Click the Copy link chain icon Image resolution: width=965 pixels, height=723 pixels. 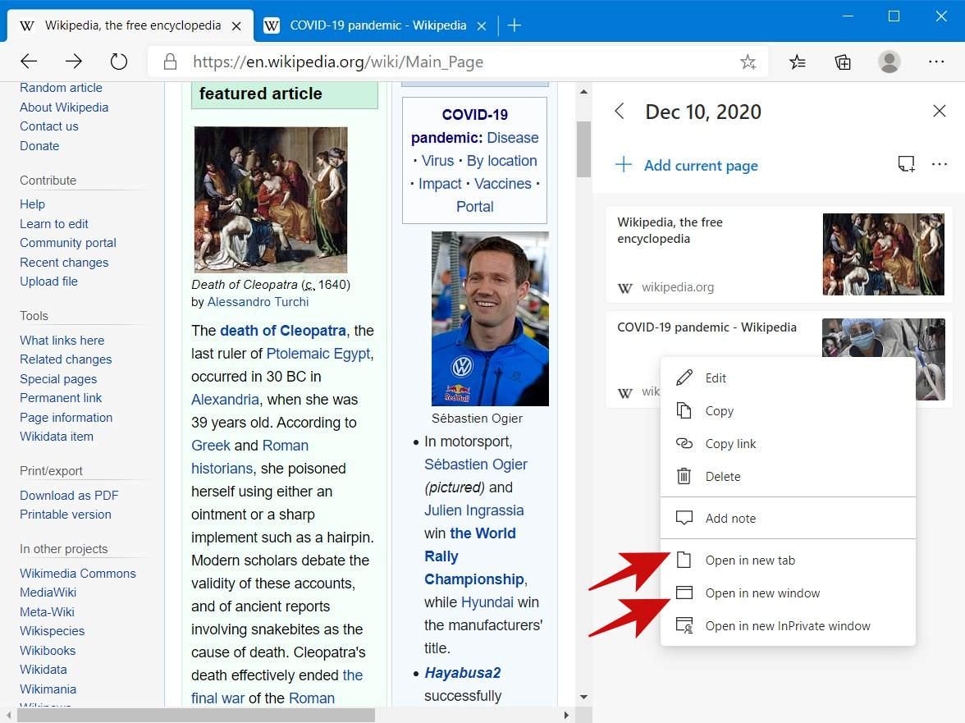coord(684,444)
